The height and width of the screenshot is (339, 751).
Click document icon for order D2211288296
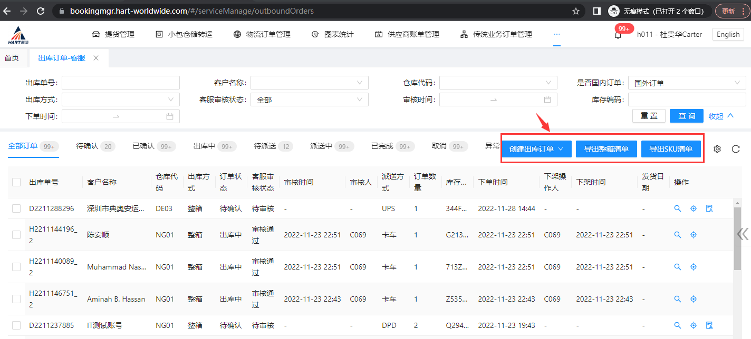tap(709, 208)
